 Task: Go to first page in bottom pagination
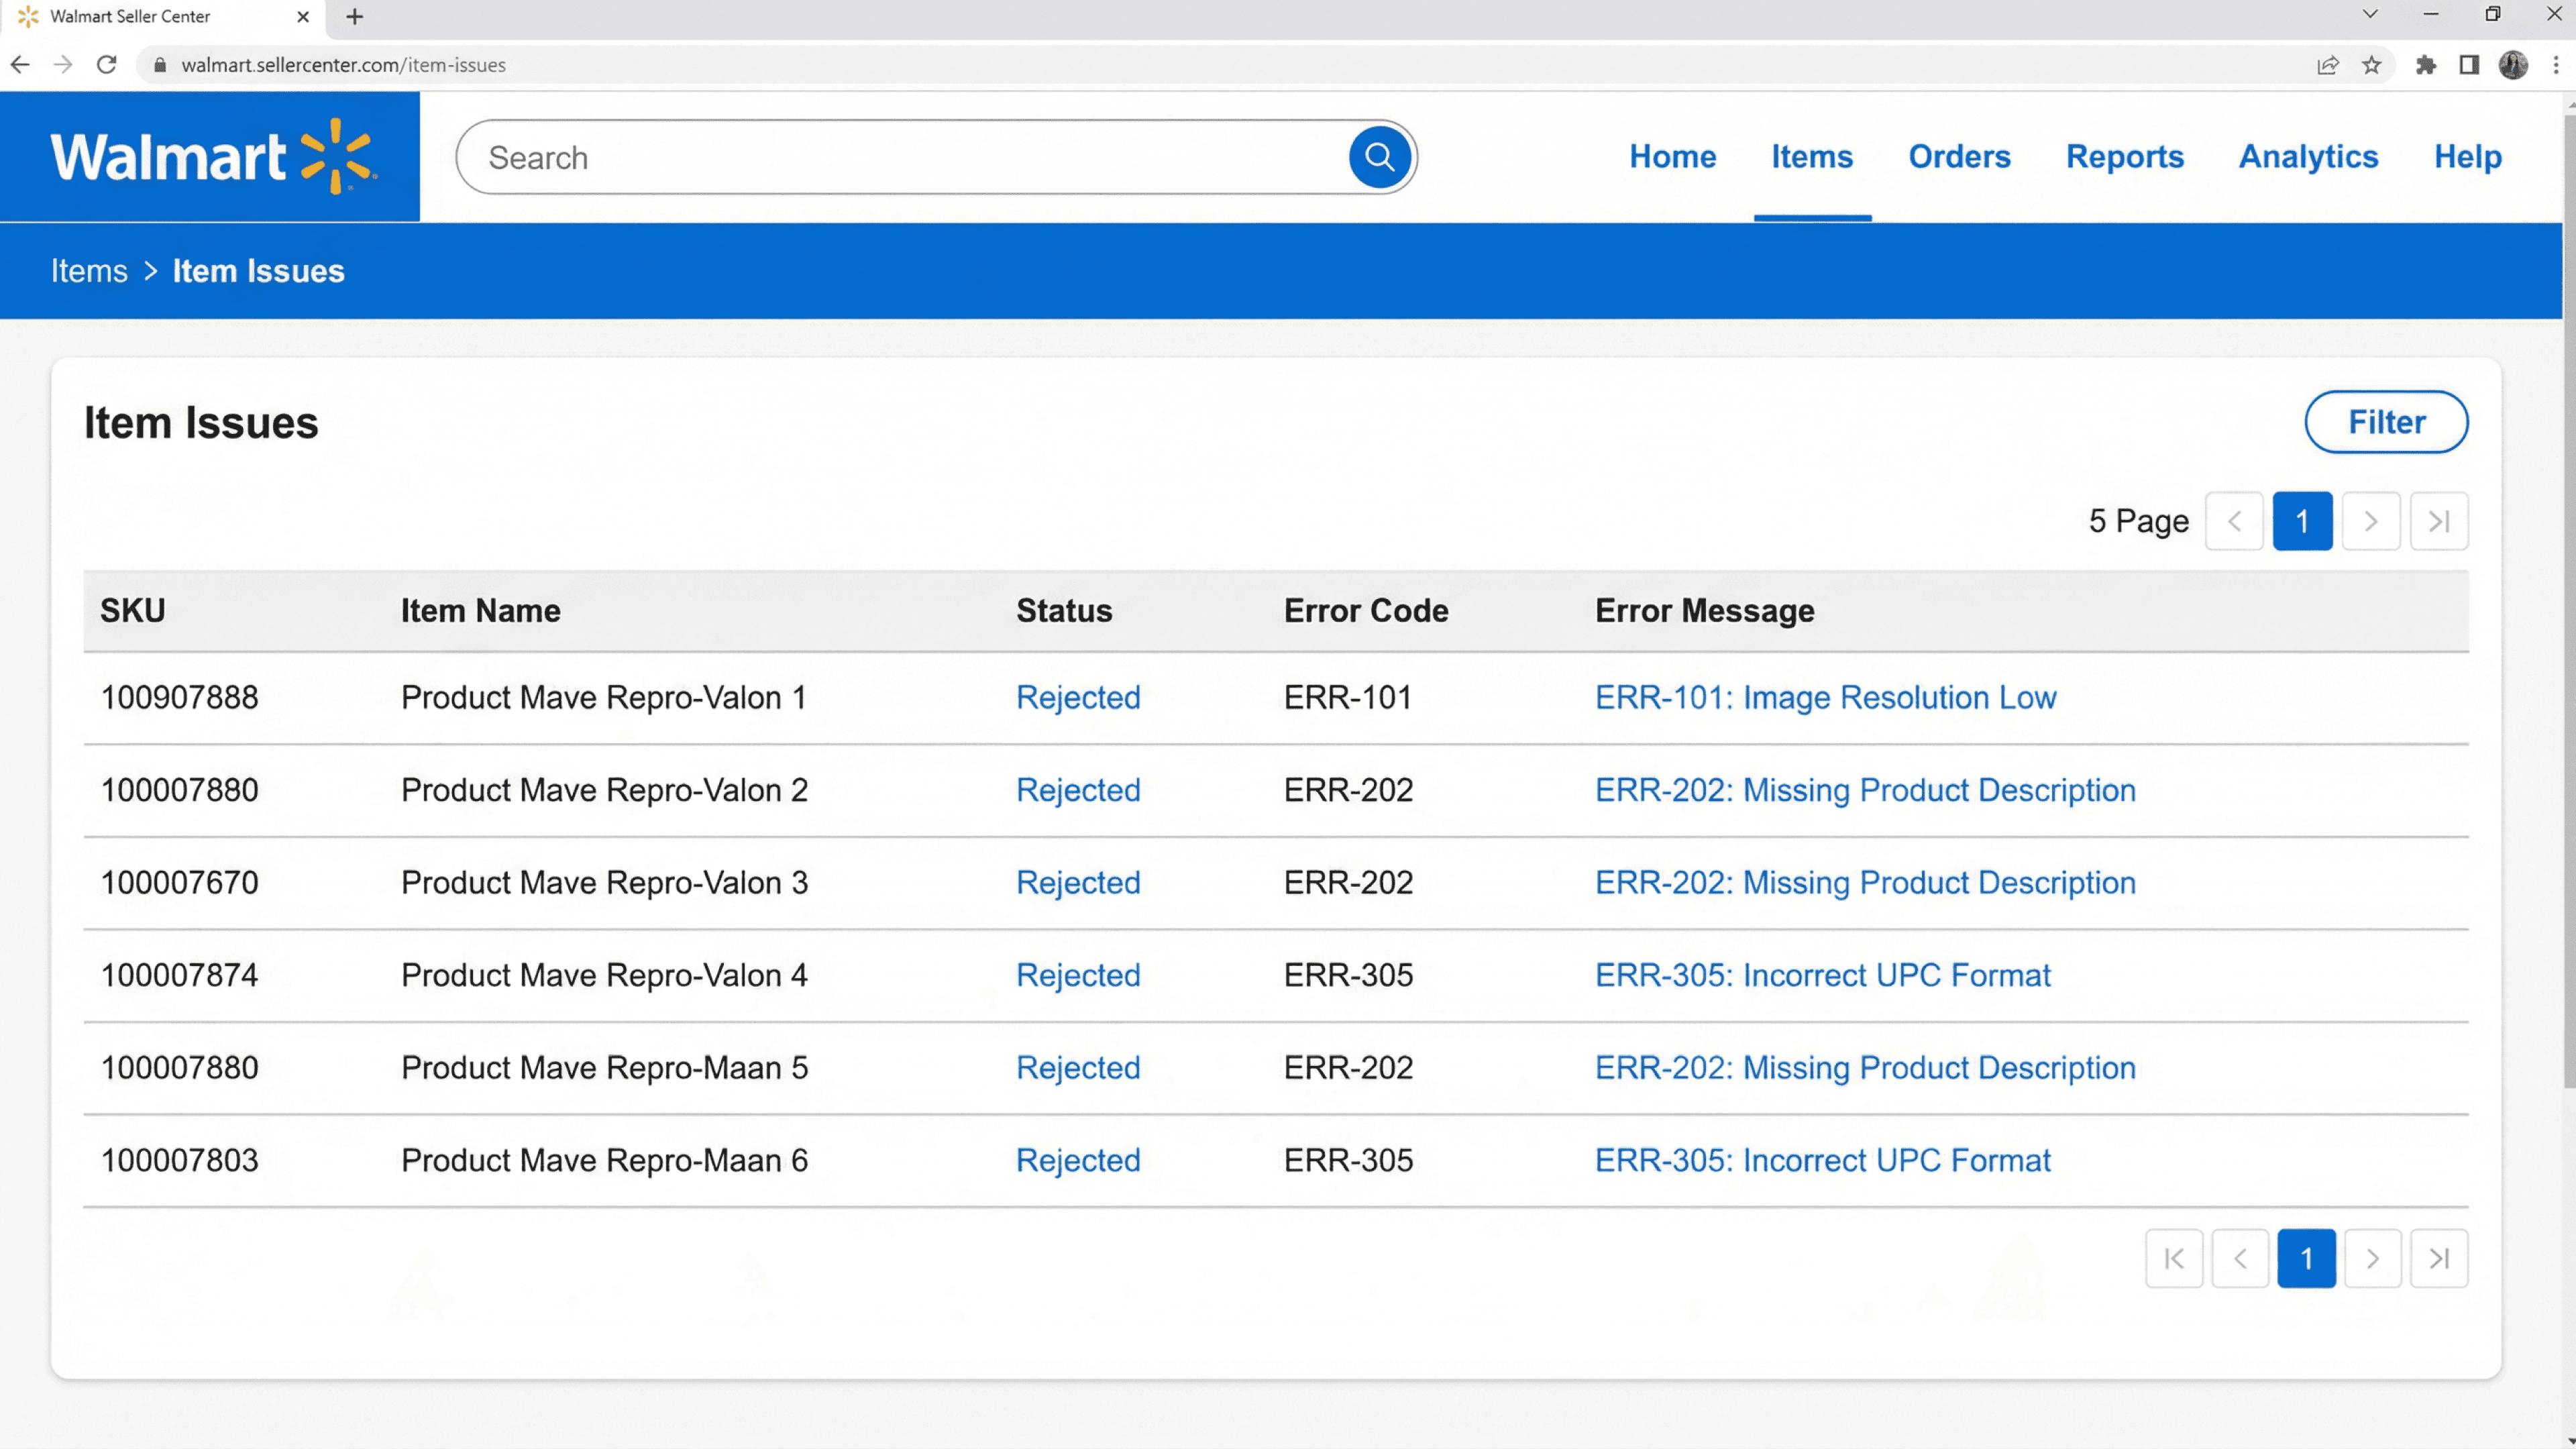pos(2173,1258)
